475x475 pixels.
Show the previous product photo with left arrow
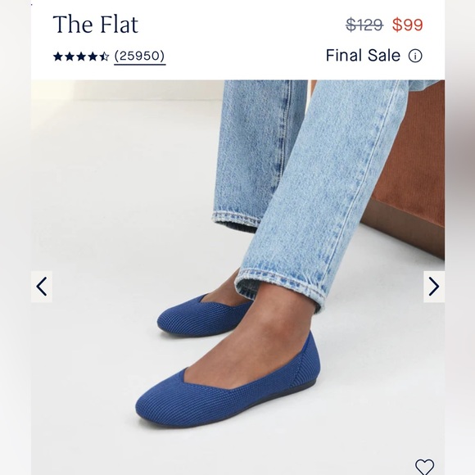point(42,287)
